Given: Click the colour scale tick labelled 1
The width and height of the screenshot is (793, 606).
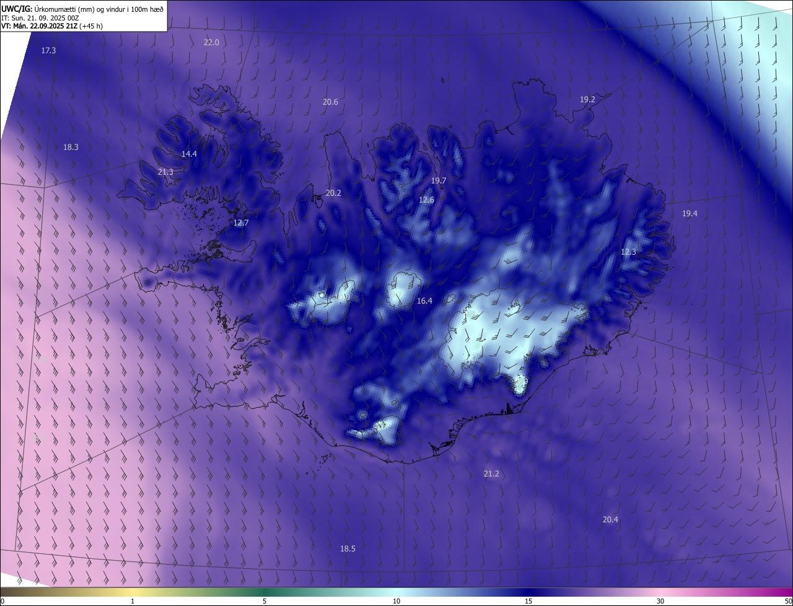Looking at the screenshot, I should coord(133,601).
